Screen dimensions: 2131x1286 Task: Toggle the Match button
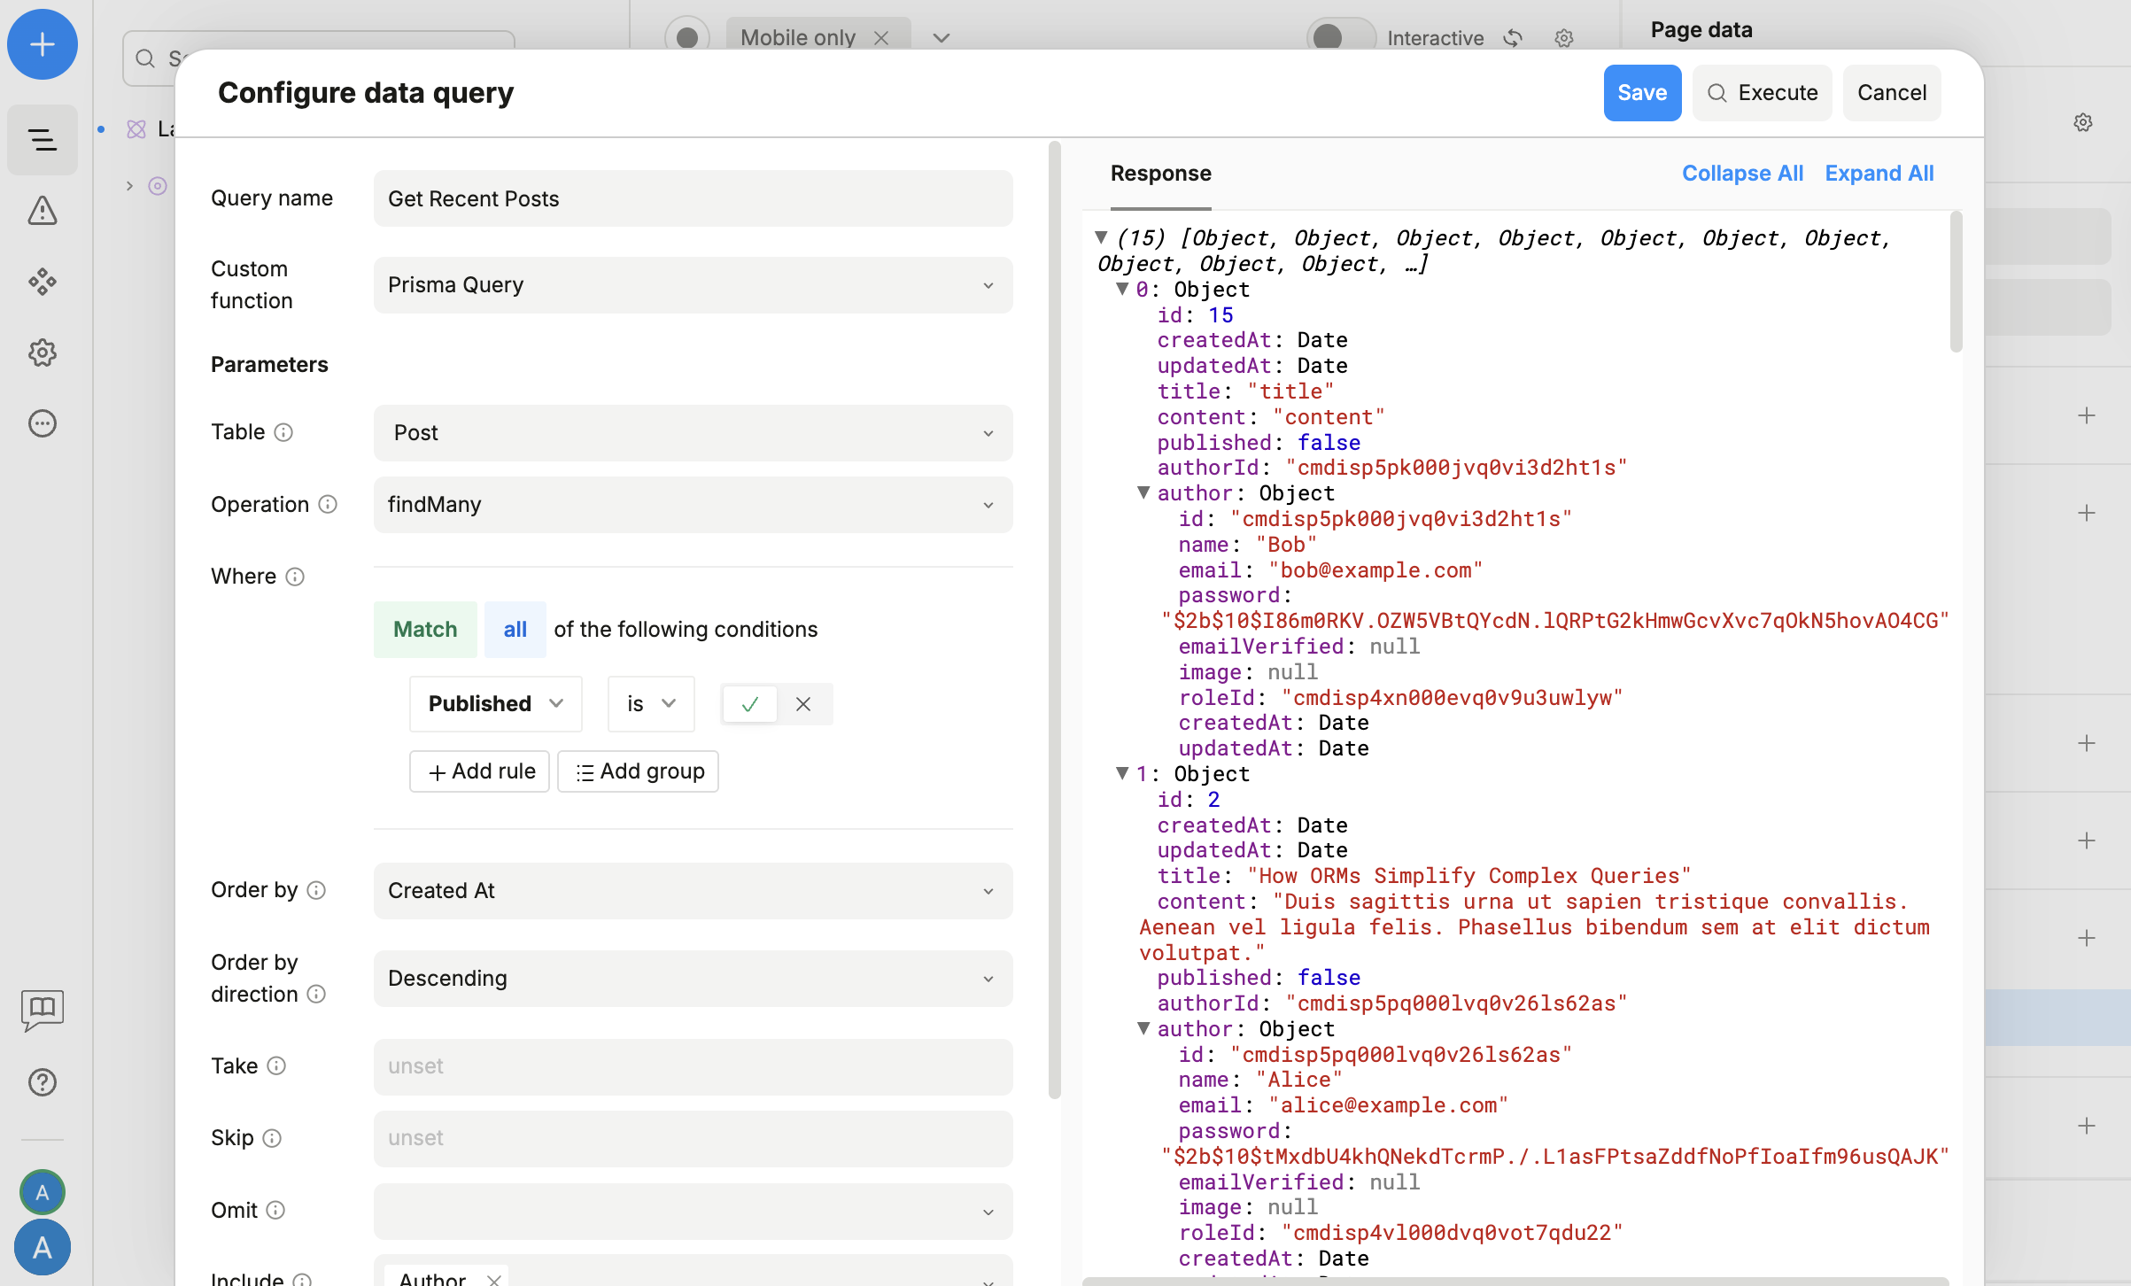coord(425,630)
